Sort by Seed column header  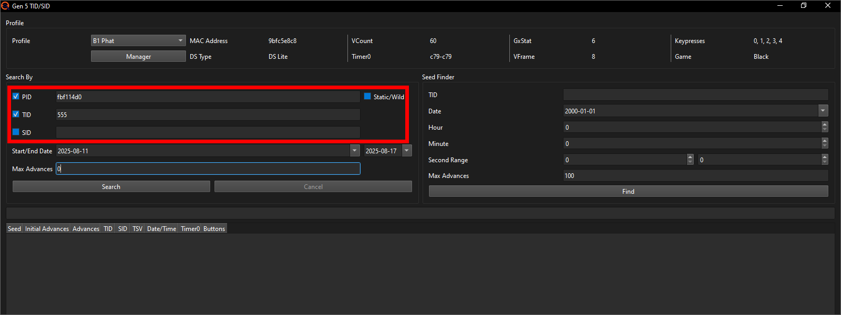point(14,228)
